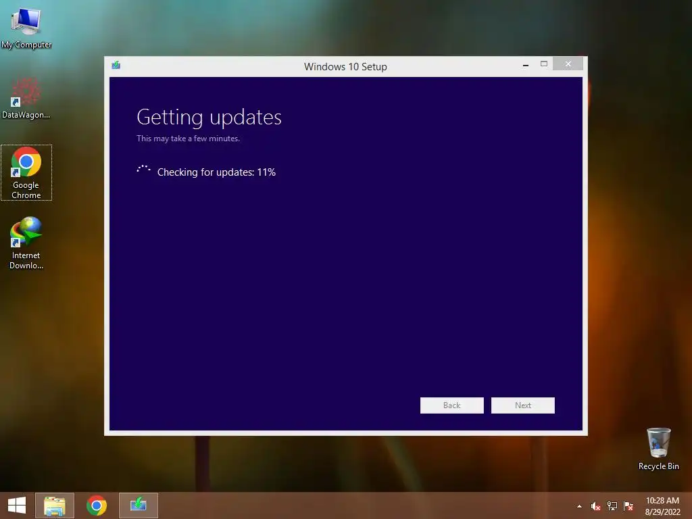Show hidden system tray icons arrow
This screenshot has width=692, height=519.
click(x=579, y=506)
